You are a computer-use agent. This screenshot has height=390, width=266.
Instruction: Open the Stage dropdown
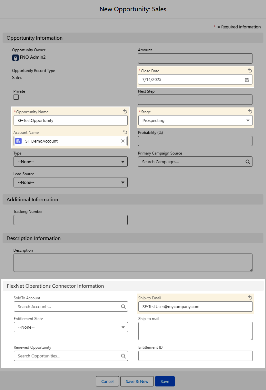click(x=195, y=120)
